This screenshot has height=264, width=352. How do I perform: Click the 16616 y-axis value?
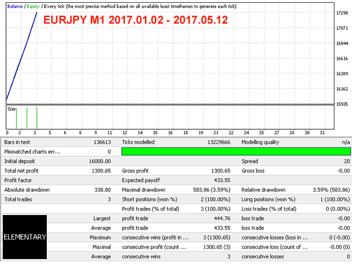342,58
